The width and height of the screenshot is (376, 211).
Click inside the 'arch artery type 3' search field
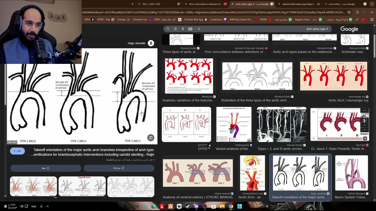pos(264,29)
